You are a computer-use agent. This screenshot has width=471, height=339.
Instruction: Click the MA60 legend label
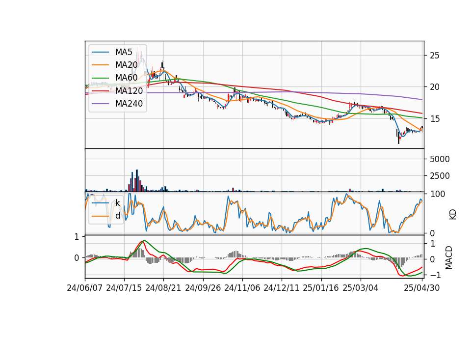point(126,78)
